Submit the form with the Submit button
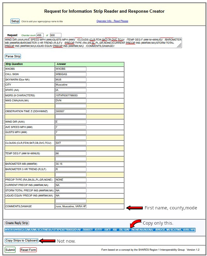 [10, 250]
